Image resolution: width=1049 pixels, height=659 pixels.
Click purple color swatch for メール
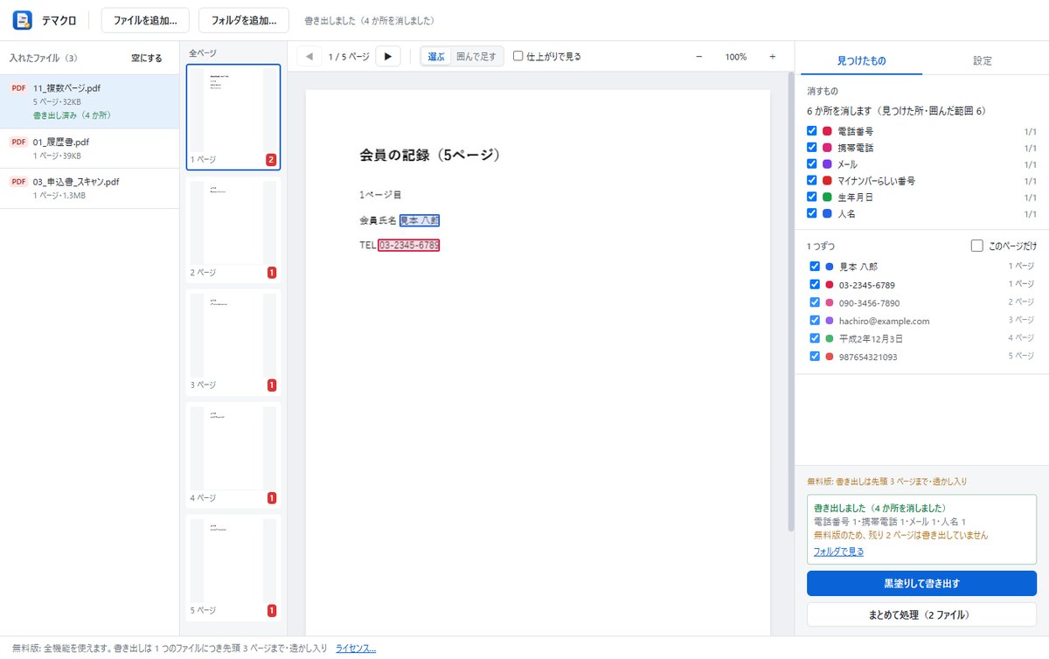827,163
